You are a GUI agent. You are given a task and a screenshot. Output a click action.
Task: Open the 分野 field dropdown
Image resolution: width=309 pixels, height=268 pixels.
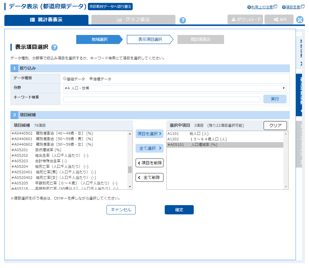(x=175, y=88)
